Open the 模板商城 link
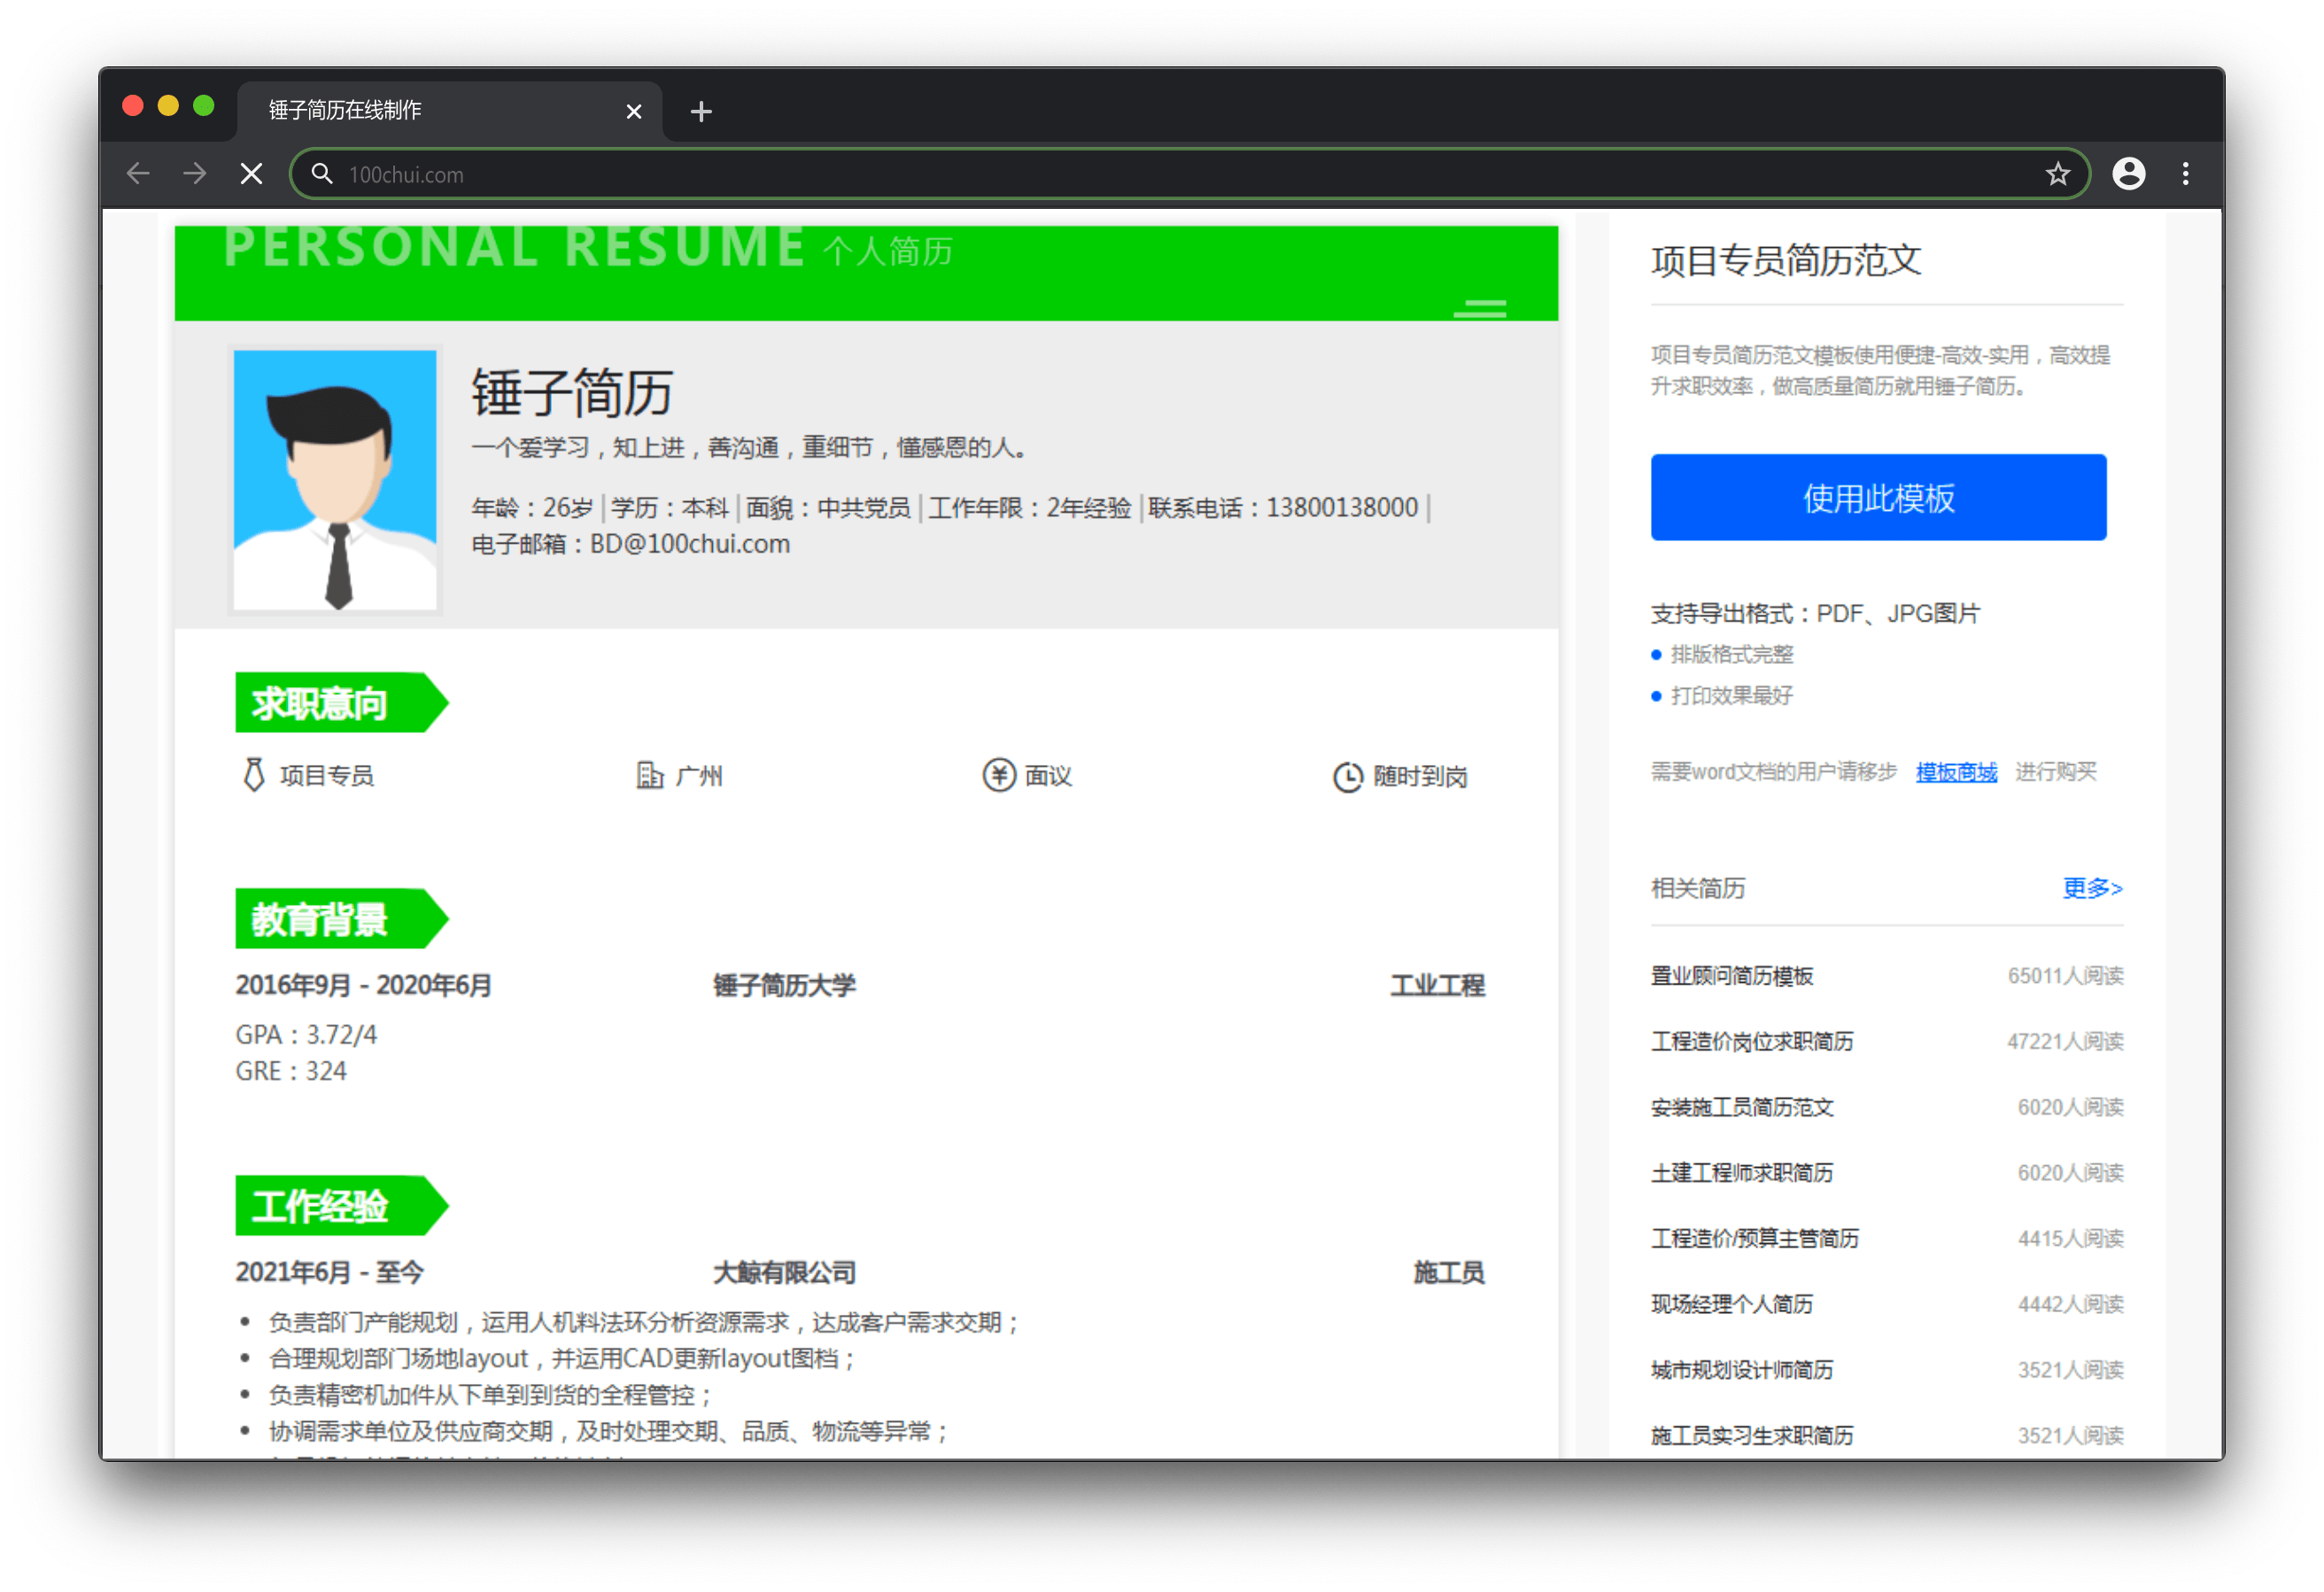Image resolution: width=2324 pixels, height=1592 pixels. (1955, 772)
